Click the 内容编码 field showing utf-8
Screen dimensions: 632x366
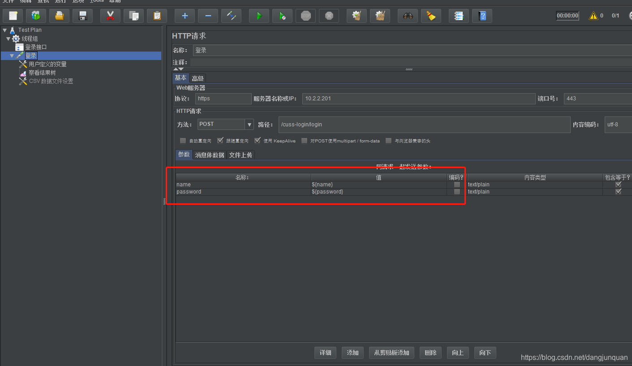618,125
